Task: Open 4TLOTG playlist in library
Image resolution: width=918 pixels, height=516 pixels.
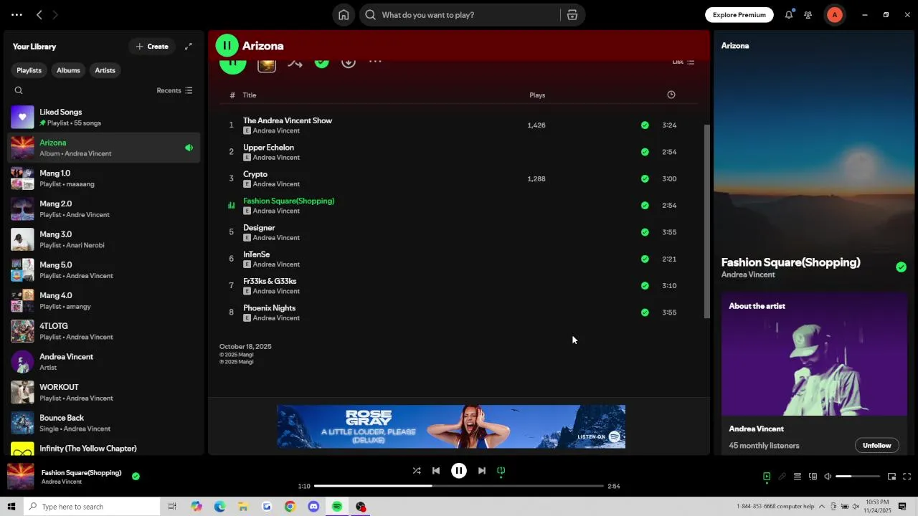Action: pos(104,331)
